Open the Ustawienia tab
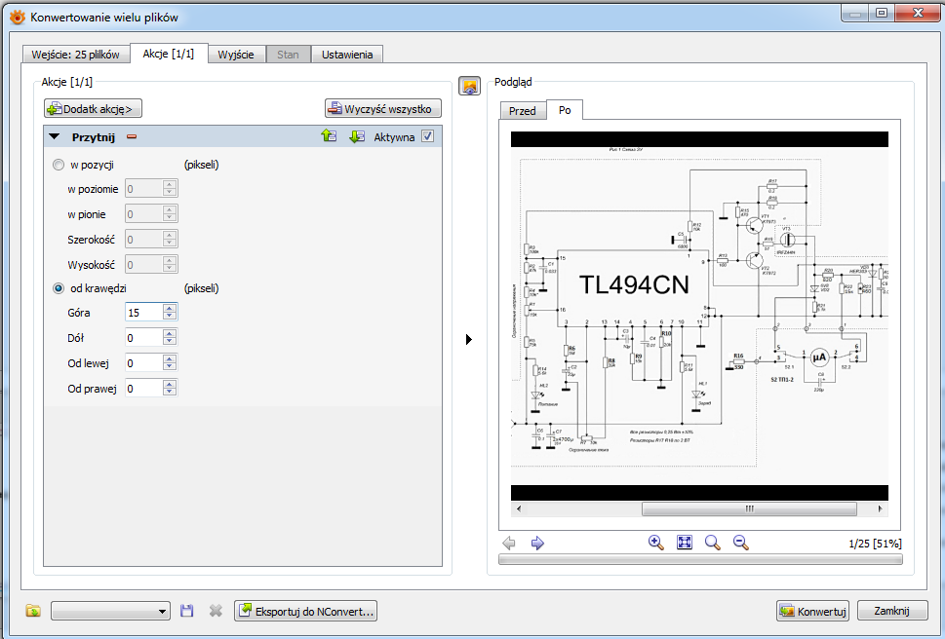Viewport: 945px width, 639px height. coord(347,55)
